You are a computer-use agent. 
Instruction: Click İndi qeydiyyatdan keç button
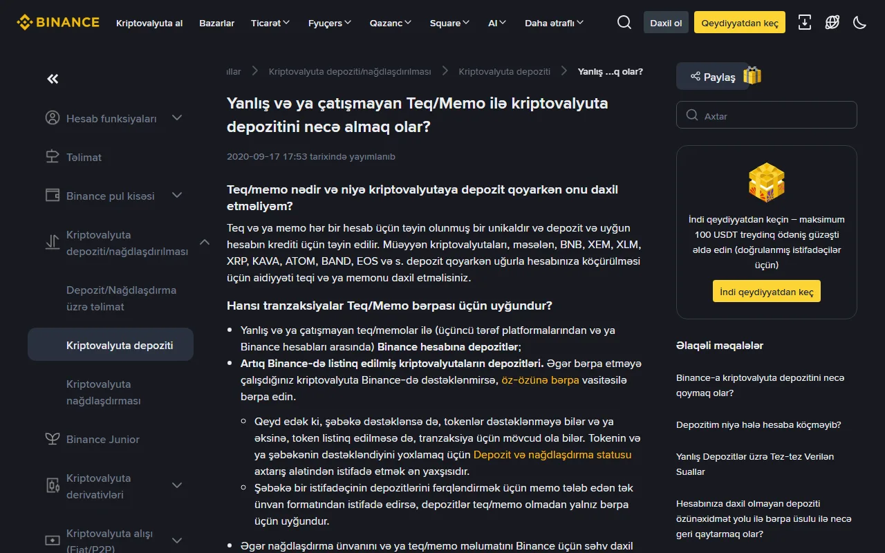pyautogui.click(x=767, y=292)
